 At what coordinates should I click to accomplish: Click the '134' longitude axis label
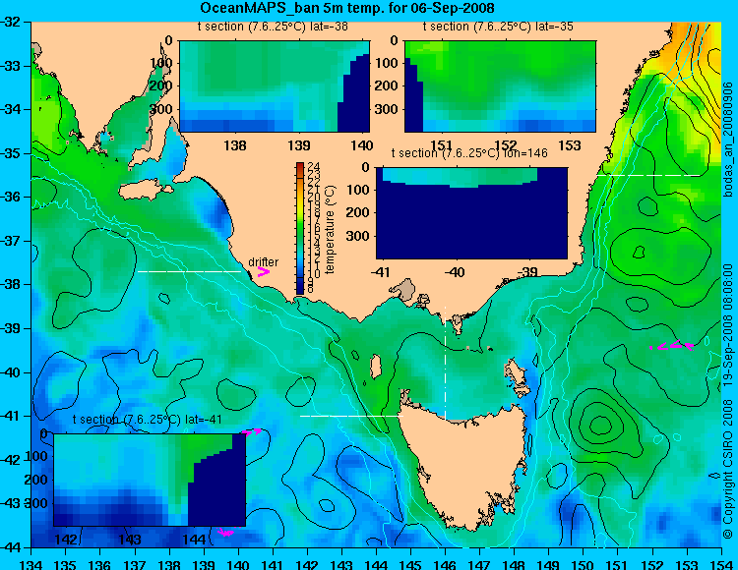pyautogui.click(x=31, y=564)
